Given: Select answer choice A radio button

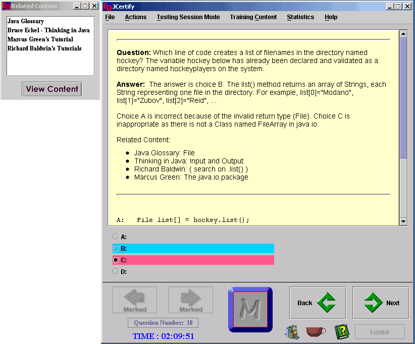Looking at the screenshot, I should [x=116, y=237].
